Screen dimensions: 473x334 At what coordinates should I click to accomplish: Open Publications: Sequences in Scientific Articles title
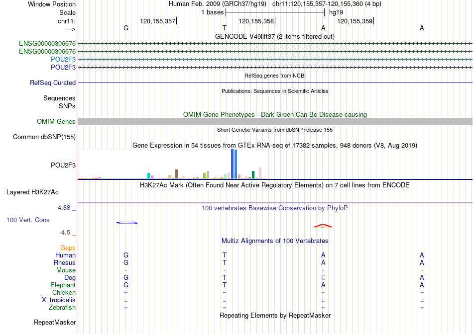(275, 91)
